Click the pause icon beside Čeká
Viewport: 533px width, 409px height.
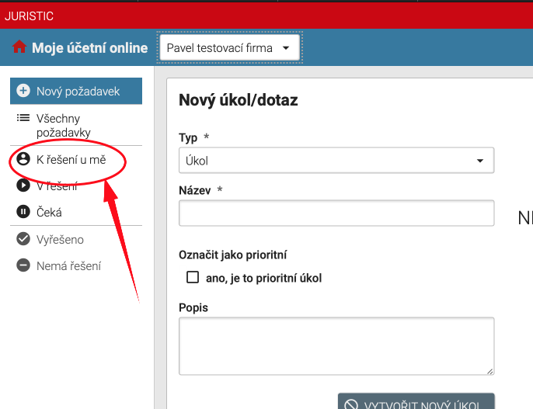pyautogui.click(x=23, y=212)
